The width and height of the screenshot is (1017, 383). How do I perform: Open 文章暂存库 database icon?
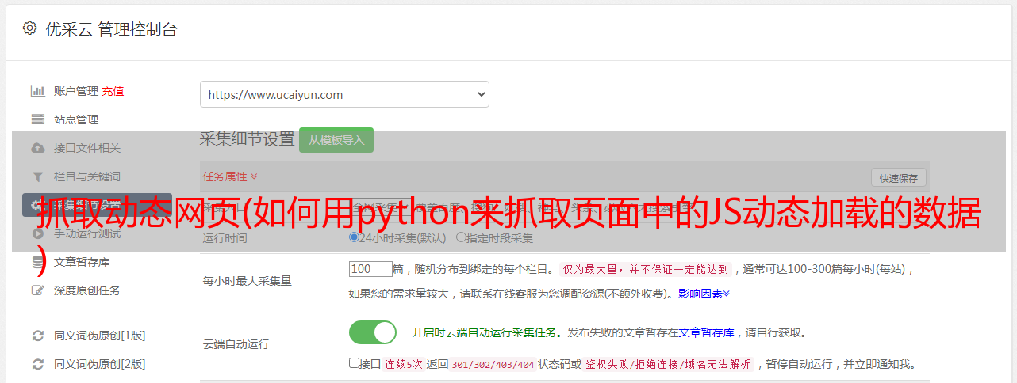[x=37, y=262]
